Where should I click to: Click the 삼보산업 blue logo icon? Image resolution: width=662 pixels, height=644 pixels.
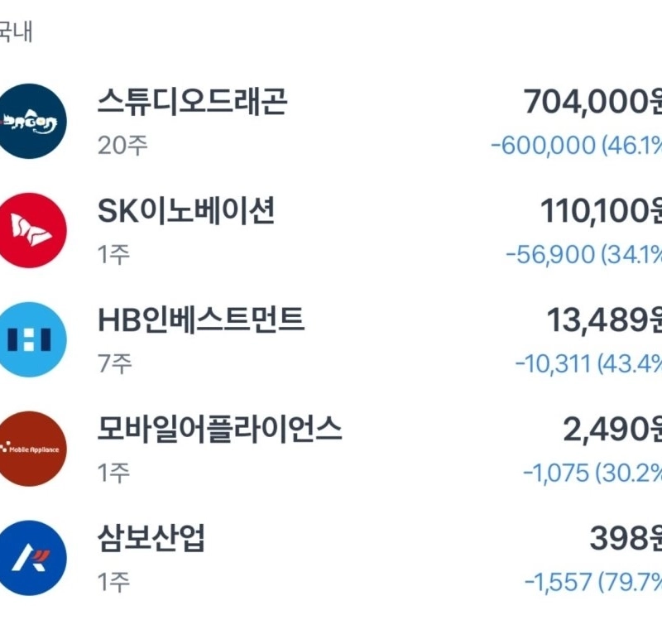click(30, 558)
